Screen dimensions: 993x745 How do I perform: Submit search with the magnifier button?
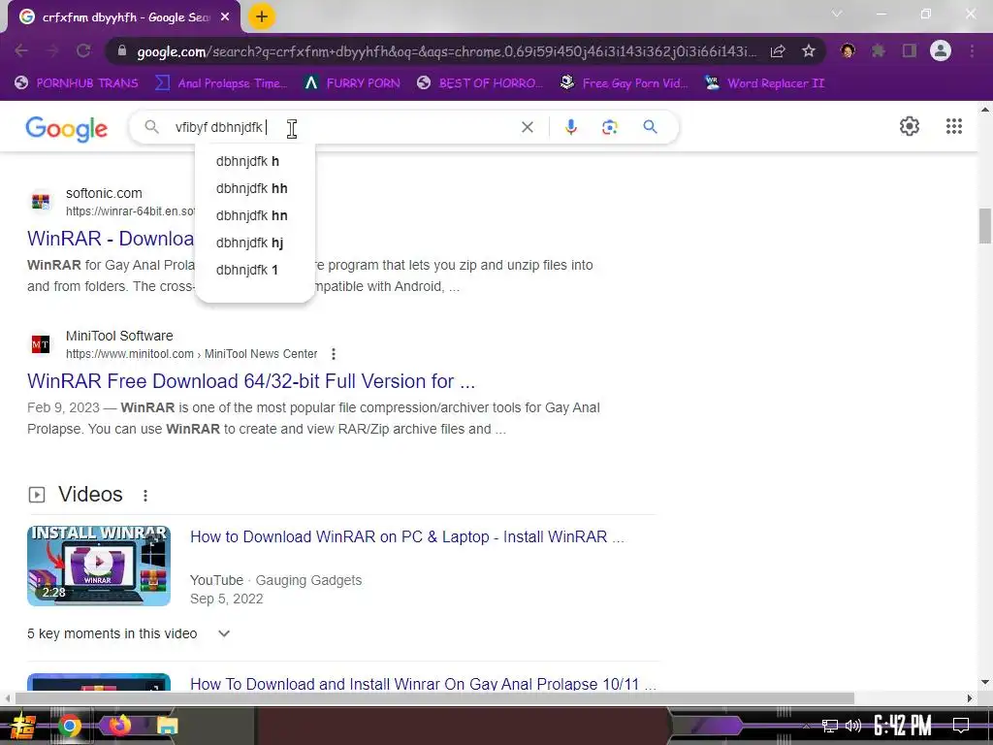tap(650, 127)
